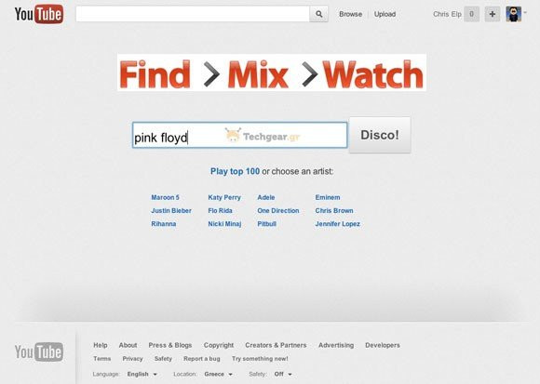This screenshot has width=540, height=384.
Task: Click the magnifying glass search button
Action: [319, 14]
